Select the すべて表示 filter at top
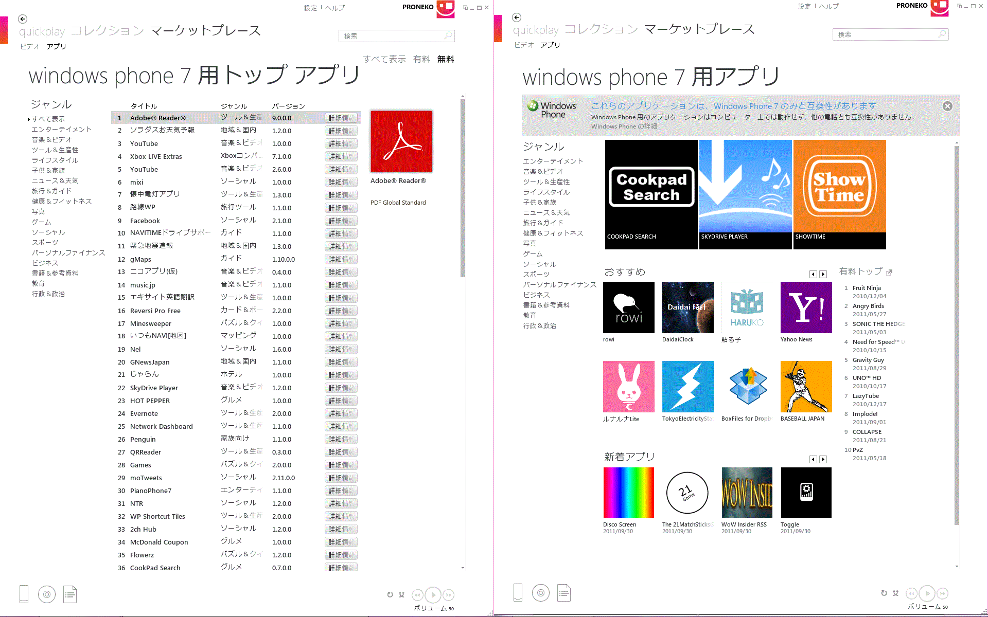This screenshot has height=617, width=988. (x=384, y=59)
